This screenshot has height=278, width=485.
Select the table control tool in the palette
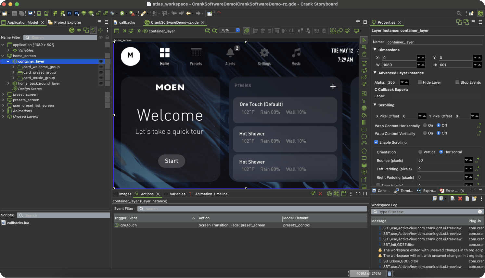[364, 187]
